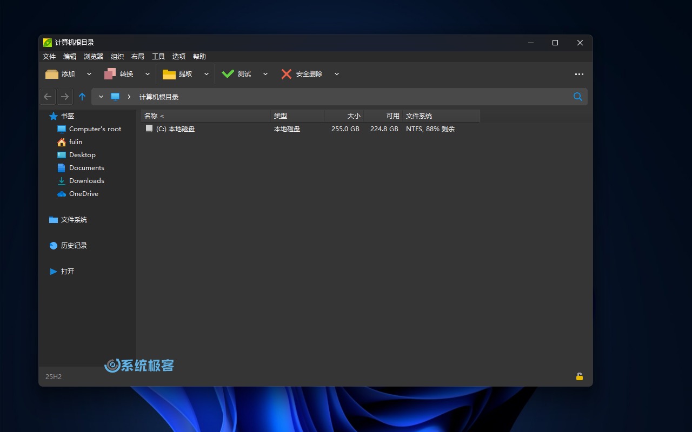Open the dropdown arrow beside 提取

coord(206,74)
